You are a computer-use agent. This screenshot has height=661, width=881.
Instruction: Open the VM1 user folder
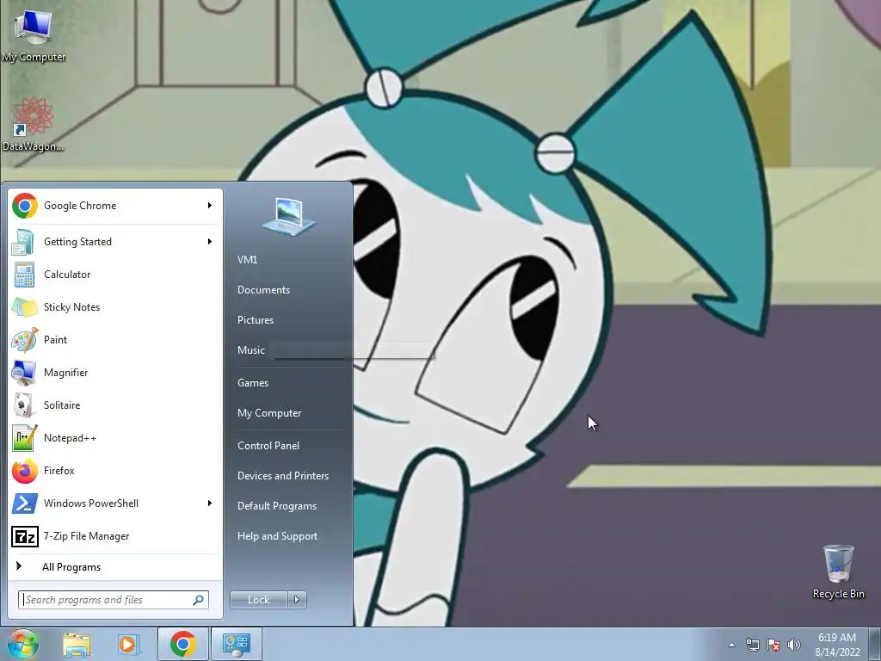tap(247, 260)
